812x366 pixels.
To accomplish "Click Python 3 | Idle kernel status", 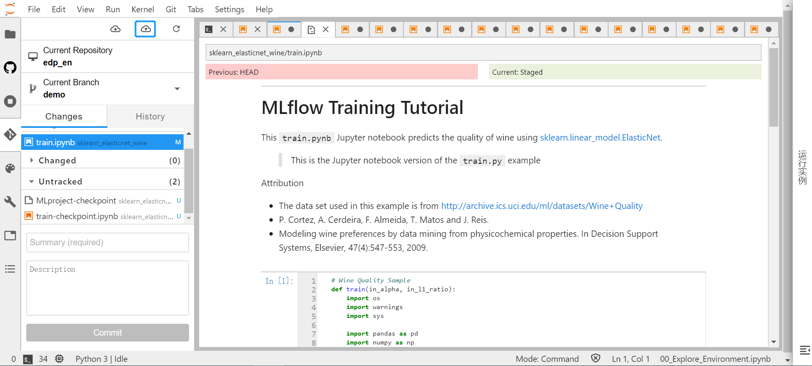I will pyautogui.click(x=101, y=359).
